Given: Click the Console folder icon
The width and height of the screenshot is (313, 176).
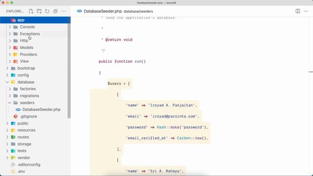Looking at the screenshot, I should (16, 27).
